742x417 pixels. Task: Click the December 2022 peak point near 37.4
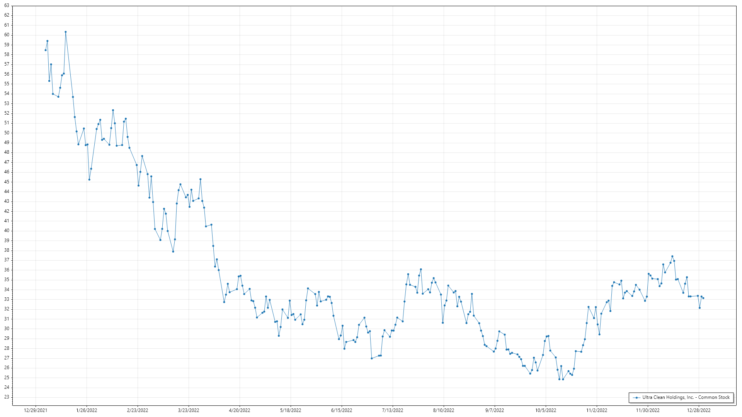672,256
